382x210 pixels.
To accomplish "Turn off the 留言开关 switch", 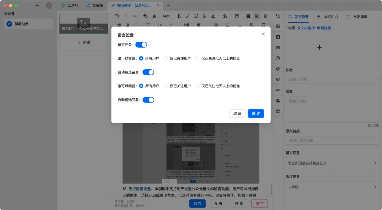I will tap(141, 45).
